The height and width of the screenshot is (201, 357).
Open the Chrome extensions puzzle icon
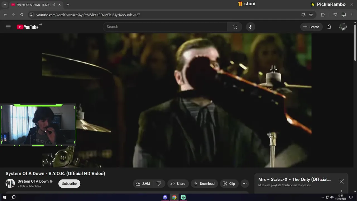pyautogui.click(x=323, y=15)
